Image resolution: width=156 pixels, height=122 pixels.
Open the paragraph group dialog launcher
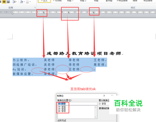coord(35,7)
